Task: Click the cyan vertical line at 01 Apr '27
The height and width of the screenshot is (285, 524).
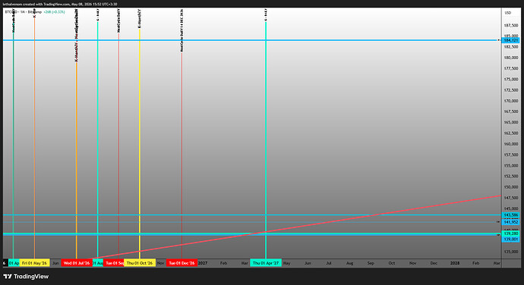Action: pos(266,140)
